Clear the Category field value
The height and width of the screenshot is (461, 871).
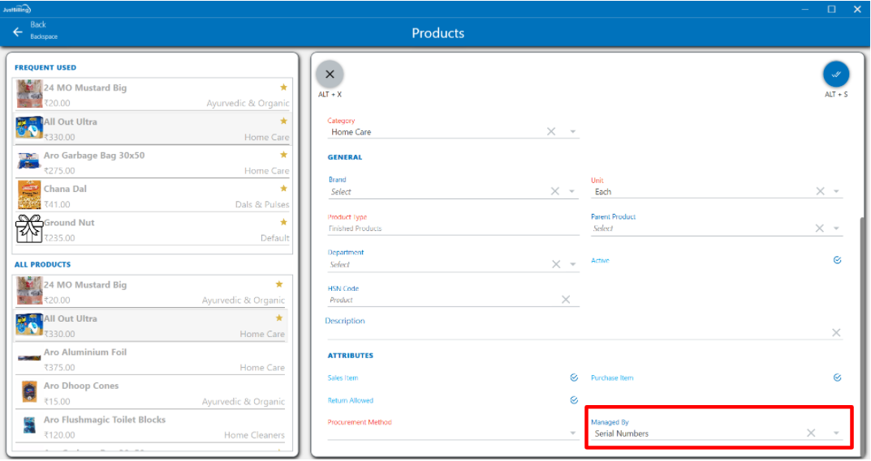coord(550,132)
